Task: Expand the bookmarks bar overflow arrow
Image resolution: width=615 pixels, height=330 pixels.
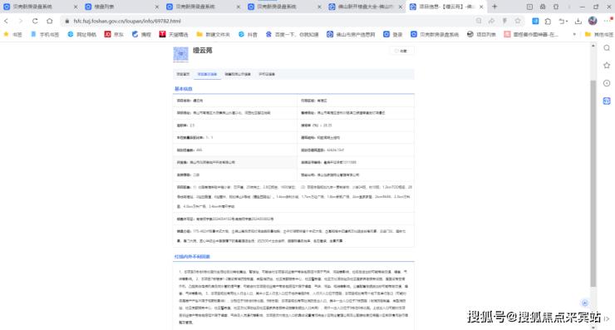Action: coord(574,35)
